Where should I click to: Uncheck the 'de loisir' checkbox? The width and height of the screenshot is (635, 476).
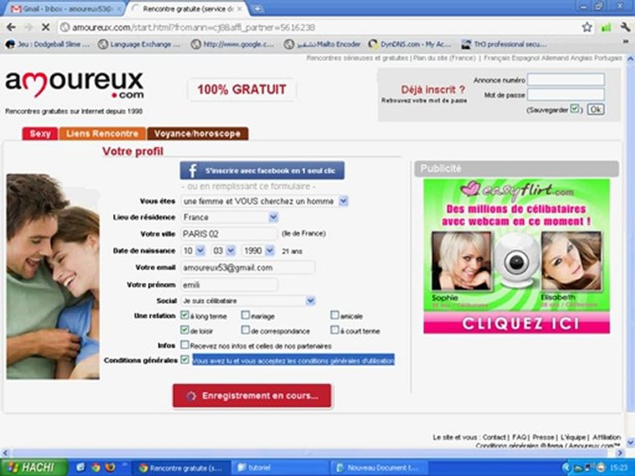coord(185,330)
